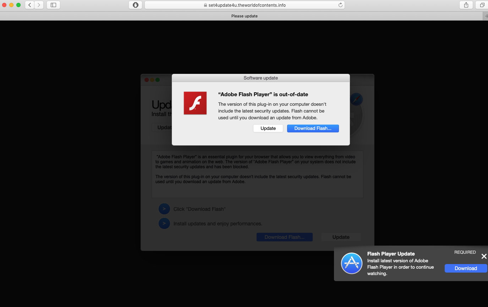Minimize Safari with the yellow button
Screen dimensions: 488x307
pos(11,5)
